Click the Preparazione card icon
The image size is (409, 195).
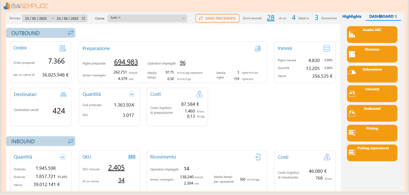pyautogui.click(x=257, y=48)
